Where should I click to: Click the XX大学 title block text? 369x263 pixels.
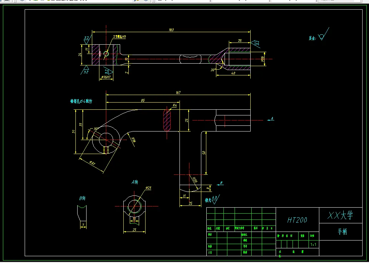(x=340, y=215)
